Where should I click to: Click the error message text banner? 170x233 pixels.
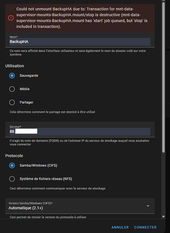(80, 18)
